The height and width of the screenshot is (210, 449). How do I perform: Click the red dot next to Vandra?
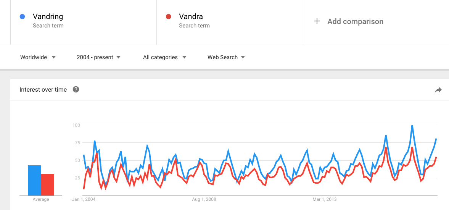pyautogui.click(x=168, y=17)
